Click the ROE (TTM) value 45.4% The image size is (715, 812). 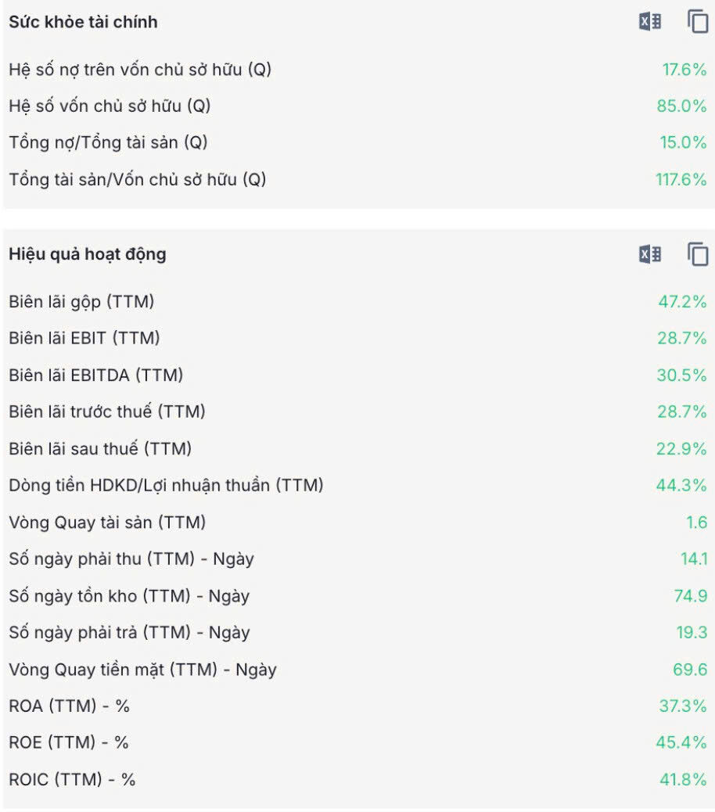[x=681, y=742]
